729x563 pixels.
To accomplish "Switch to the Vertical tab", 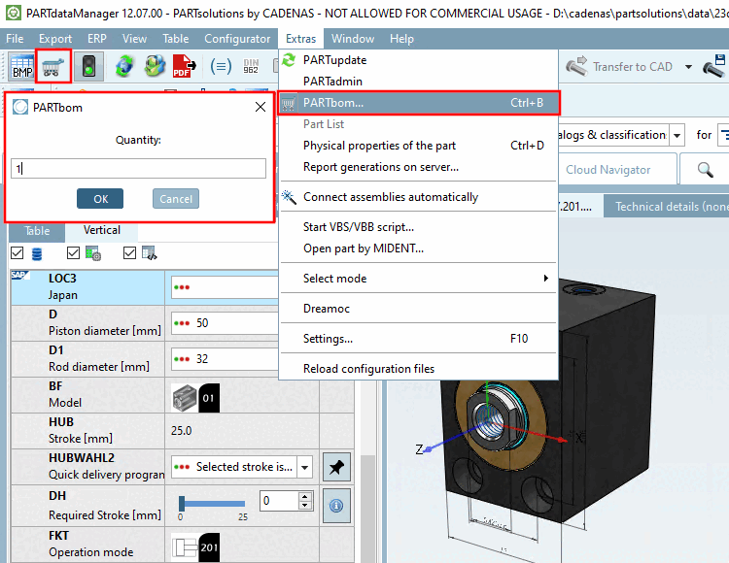I will click(x=101, y=230).
